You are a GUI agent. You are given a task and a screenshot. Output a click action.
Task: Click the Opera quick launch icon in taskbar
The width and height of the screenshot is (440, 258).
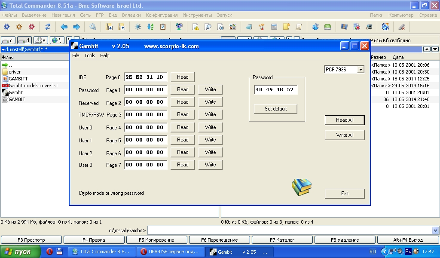(49, 251)
